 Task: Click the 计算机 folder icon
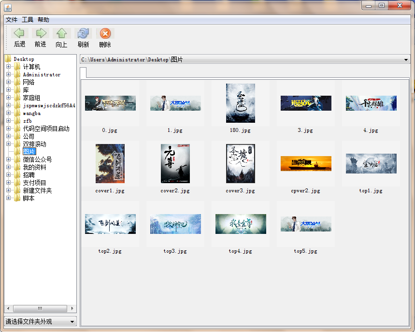(x=17, y=67)
